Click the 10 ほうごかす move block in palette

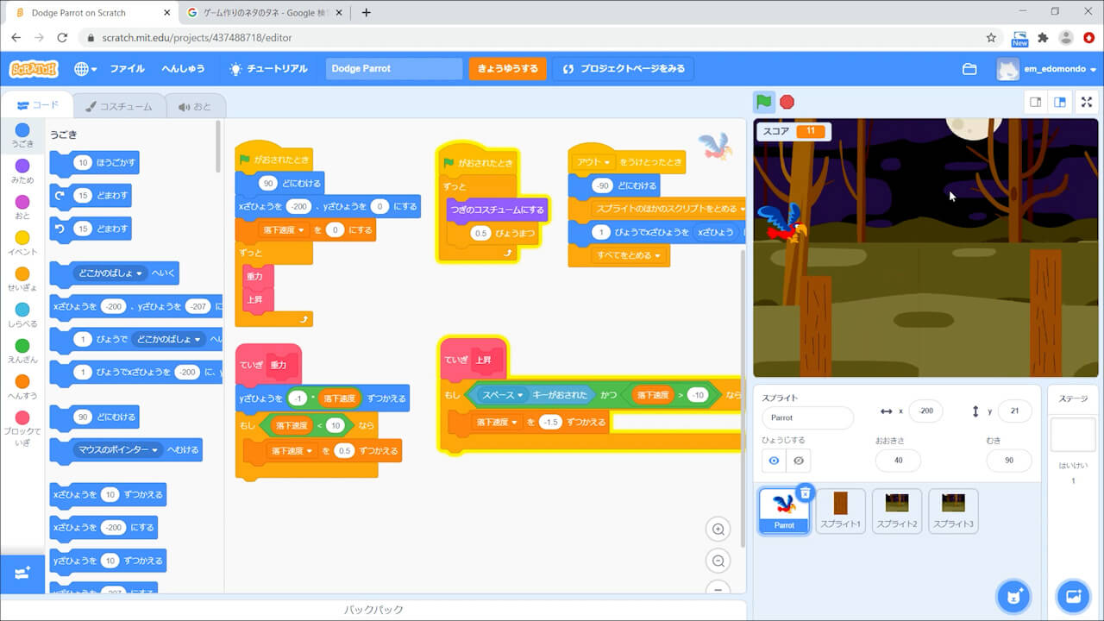94,162
